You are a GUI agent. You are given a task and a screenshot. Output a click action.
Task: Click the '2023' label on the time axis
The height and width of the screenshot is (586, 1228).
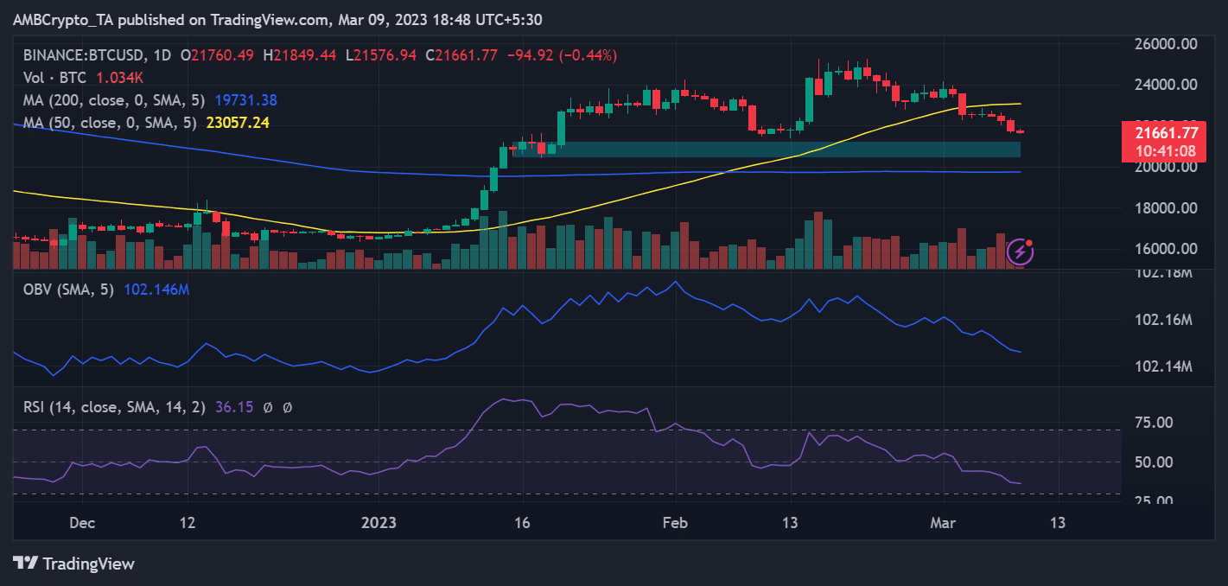pyautogui.click(x=380, y=523)
